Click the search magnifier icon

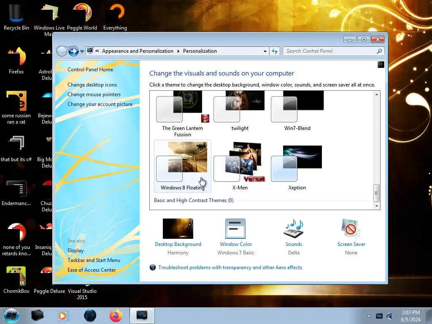(x=379, y=51)
